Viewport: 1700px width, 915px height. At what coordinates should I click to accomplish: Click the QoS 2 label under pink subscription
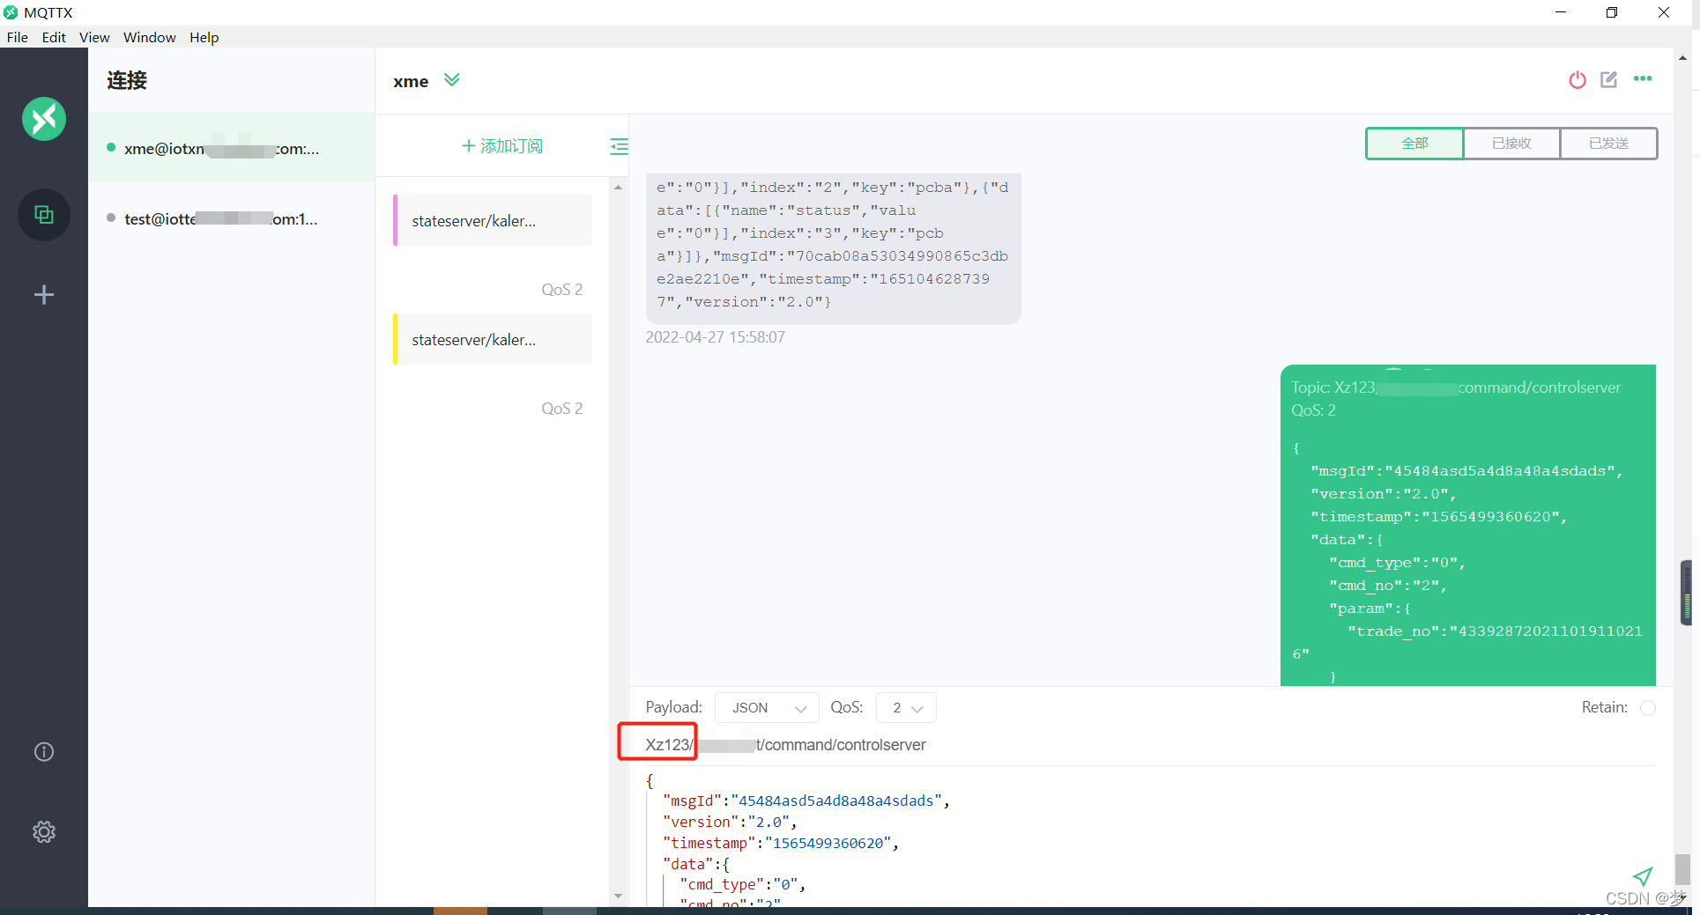[562, 290]
